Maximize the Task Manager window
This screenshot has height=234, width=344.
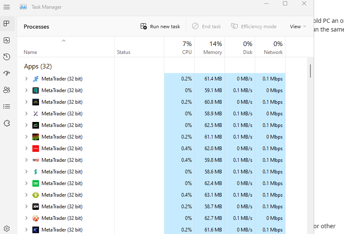pos(285,3)
